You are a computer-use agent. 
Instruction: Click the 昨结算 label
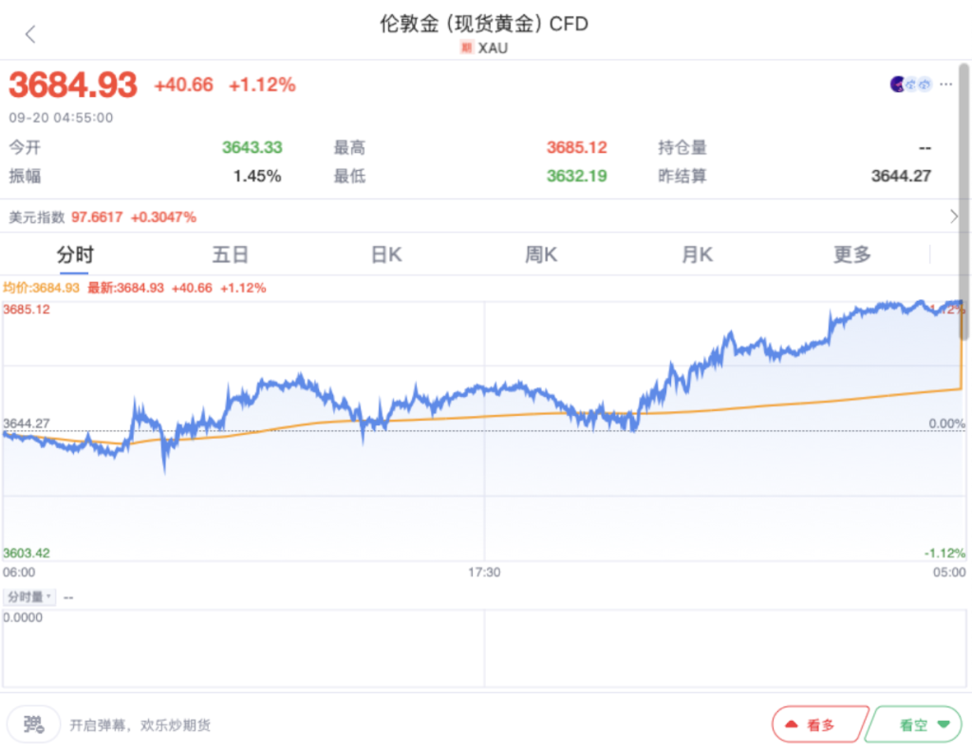682,177
